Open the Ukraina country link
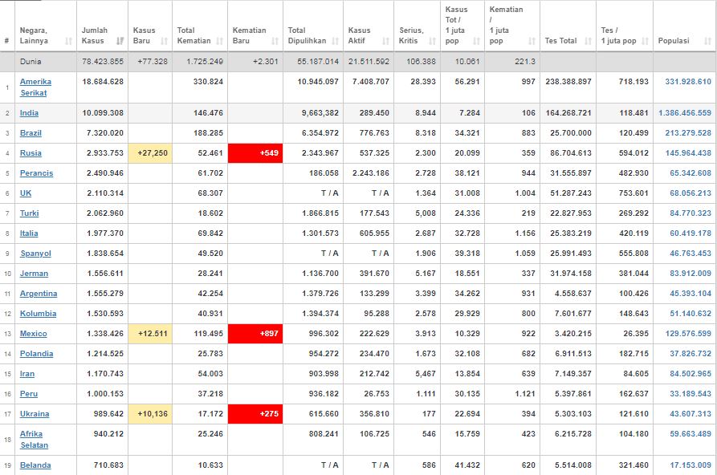717x475 pixels. [x=35, y=414]
